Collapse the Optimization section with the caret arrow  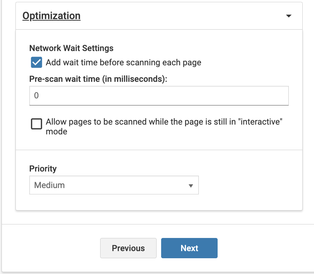289,16
